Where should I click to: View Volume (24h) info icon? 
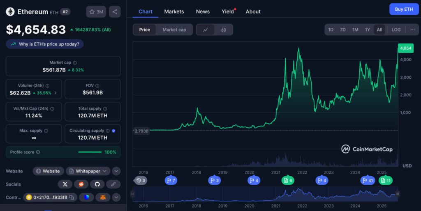click(48, 86)
